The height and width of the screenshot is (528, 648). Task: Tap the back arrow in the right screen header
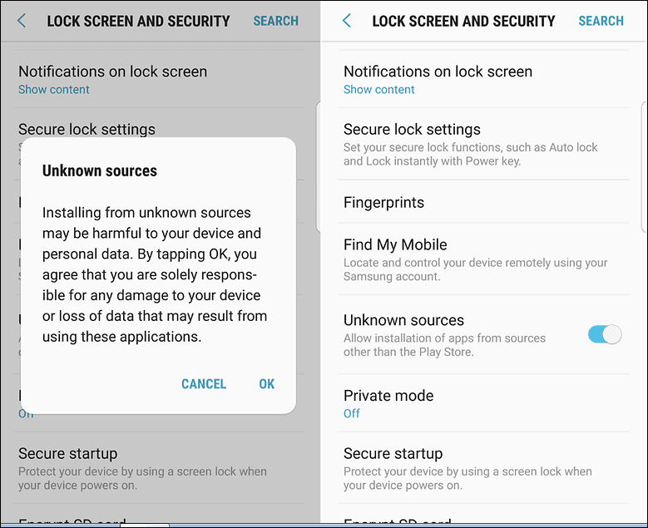pos(347,21)
